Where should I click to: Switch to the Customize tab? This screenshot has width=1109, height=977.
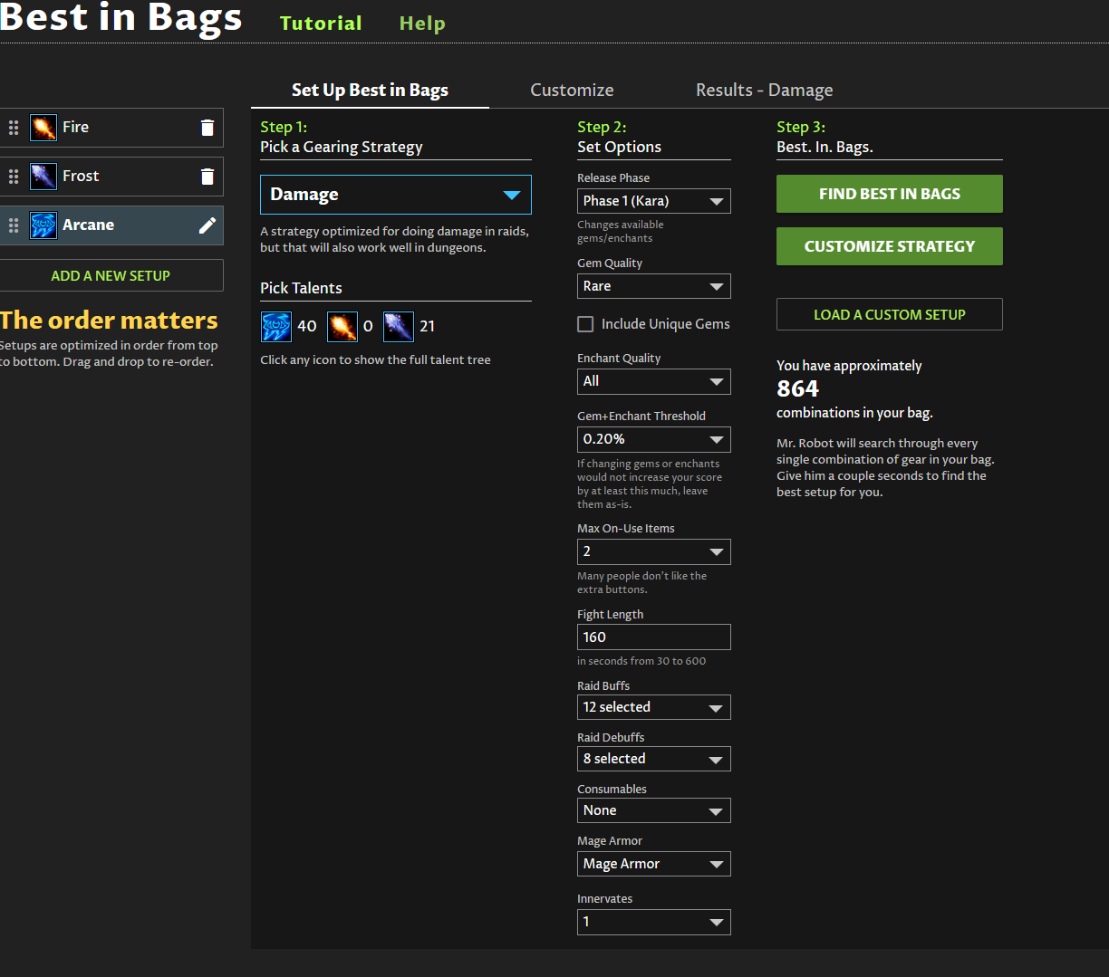point(572,90)
